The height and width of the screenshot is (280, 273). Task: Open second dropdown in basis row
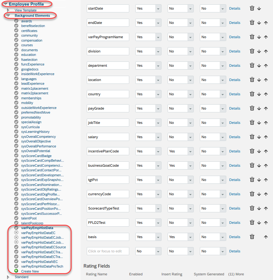[181, 237]
